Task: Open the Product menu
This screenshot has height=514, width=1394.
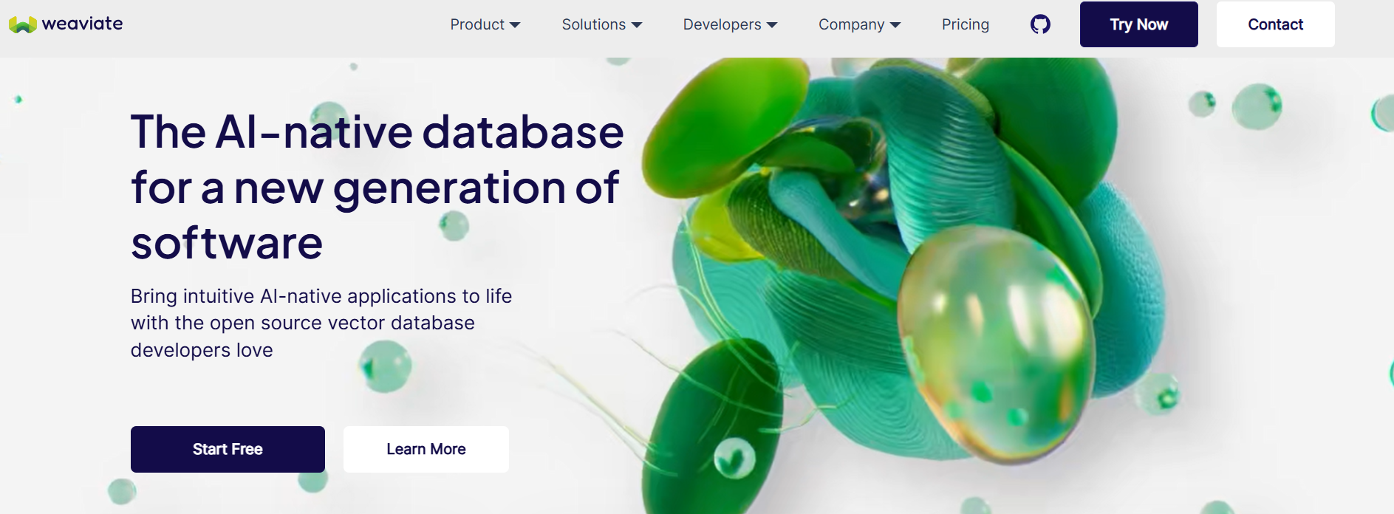Action: [485, 24]
